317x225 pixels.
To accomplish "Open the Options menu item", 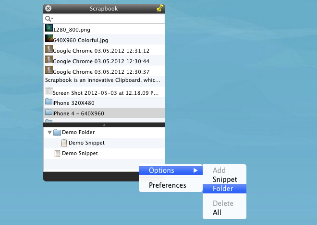I will click(x=171, y=170).
